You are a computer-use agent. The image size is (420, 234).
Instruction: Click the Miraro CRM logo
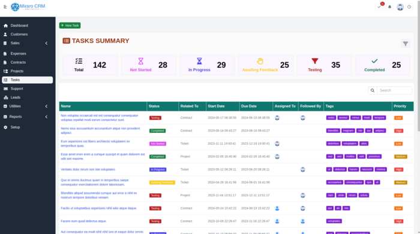tap(28, 7)
